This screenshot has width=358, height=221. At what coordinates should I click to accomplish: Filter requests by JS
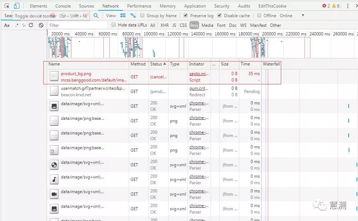(x=174, y=25)
